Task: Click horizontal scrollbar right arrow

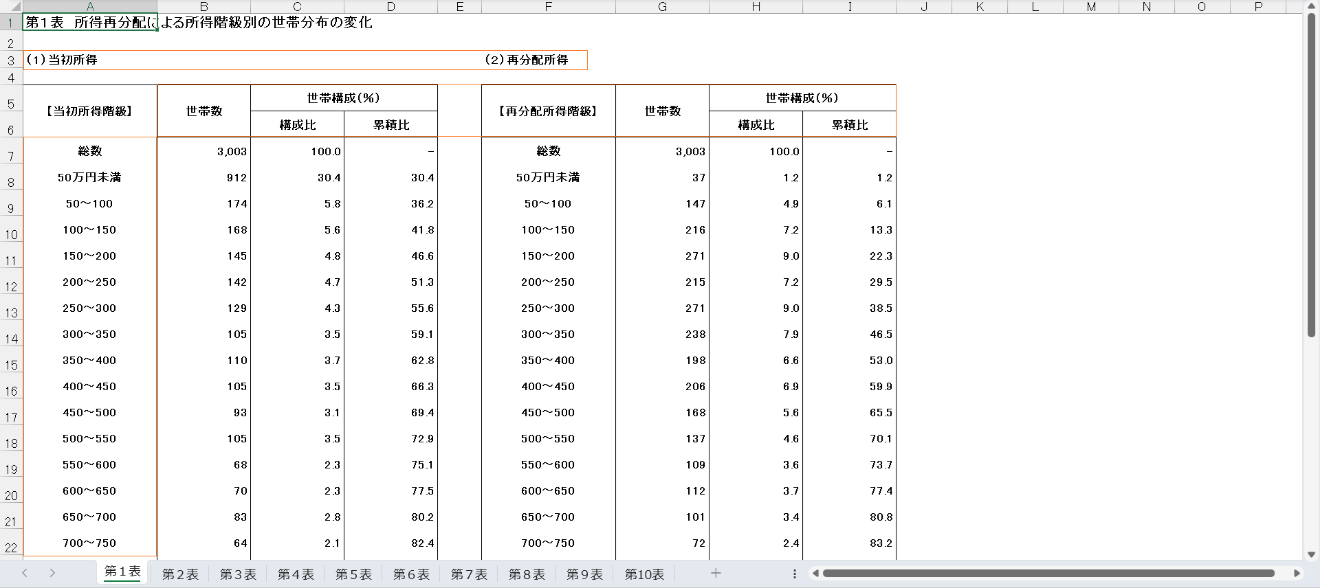Action: point(1297,573)
